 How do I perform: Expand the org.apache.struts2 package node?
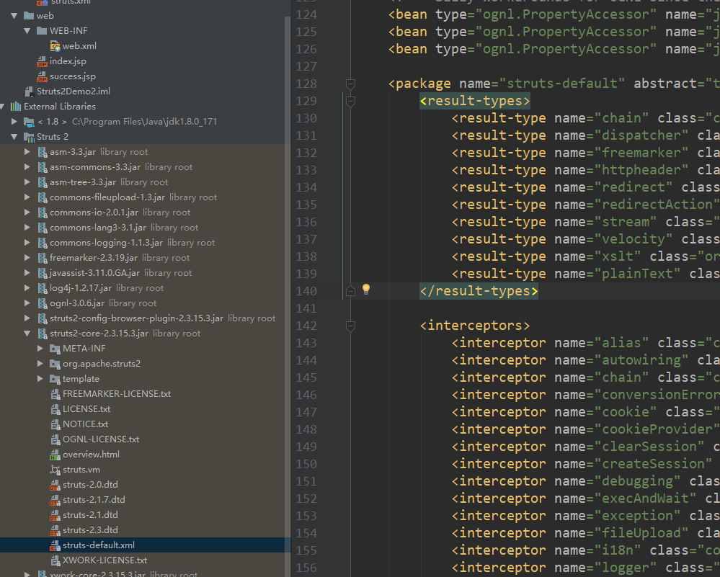point(40,364)
